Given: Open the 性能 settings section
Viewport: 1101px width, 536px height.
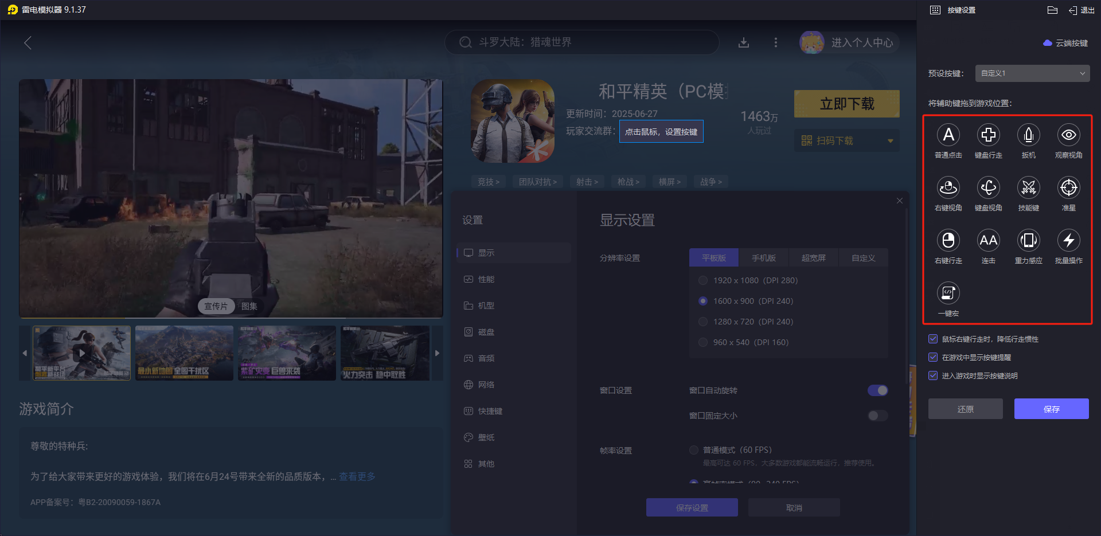Looking at the screenshot, I should (x=486, y=279).
